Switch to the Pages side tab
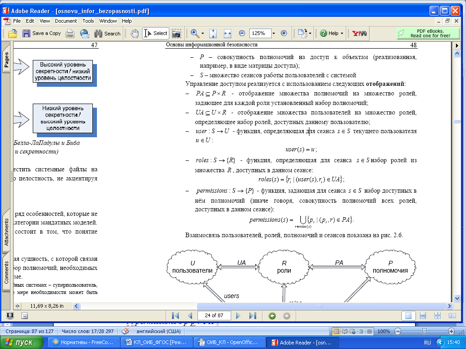 pyautogui.click(x=6, y=60)
